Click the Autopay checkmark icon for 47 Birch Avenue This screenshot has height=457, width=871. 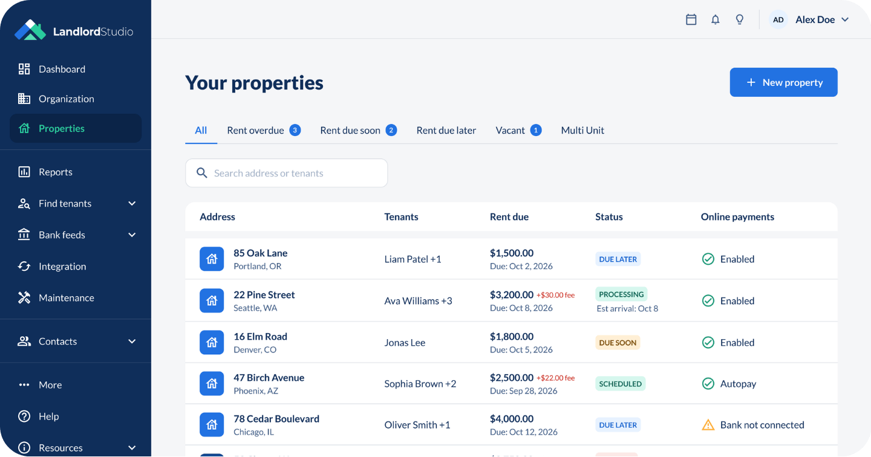[708, 384]
